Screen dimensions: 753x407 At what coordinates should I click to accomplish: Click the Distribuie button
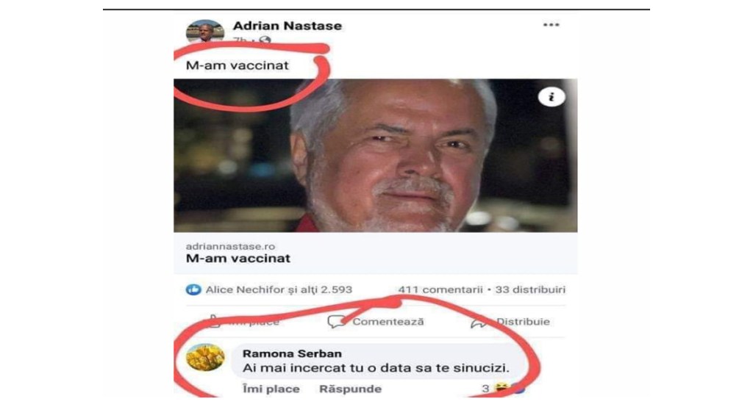tap(510, 322)
